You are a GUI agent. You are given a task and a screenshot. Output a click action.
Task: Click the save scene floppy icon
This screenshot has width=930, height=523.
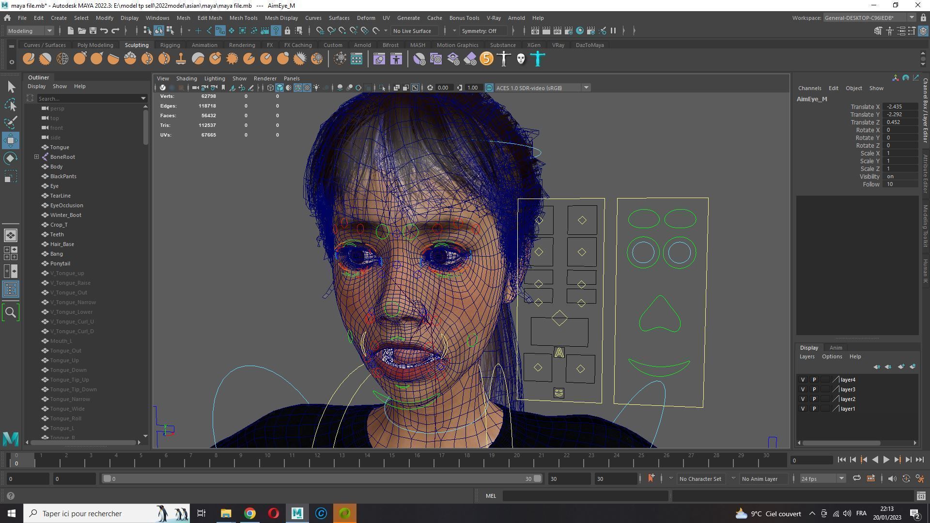(93, 31)
